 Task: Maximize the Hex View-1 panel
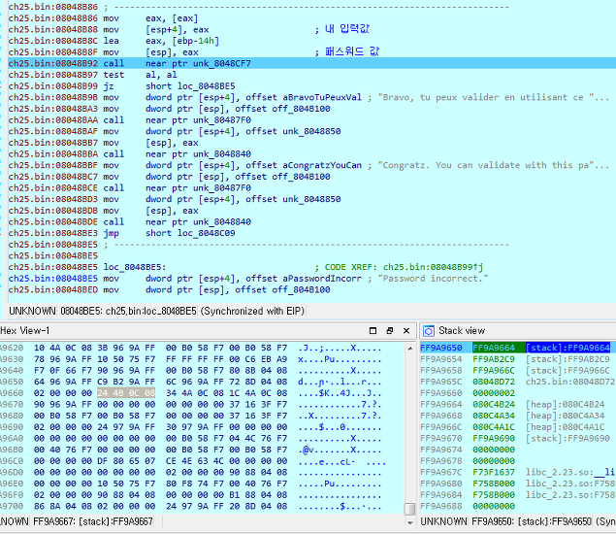point(373,331)
